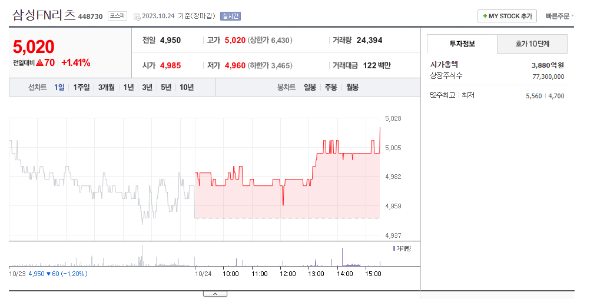Show 주봉 candlestick chart

(331, 87)
